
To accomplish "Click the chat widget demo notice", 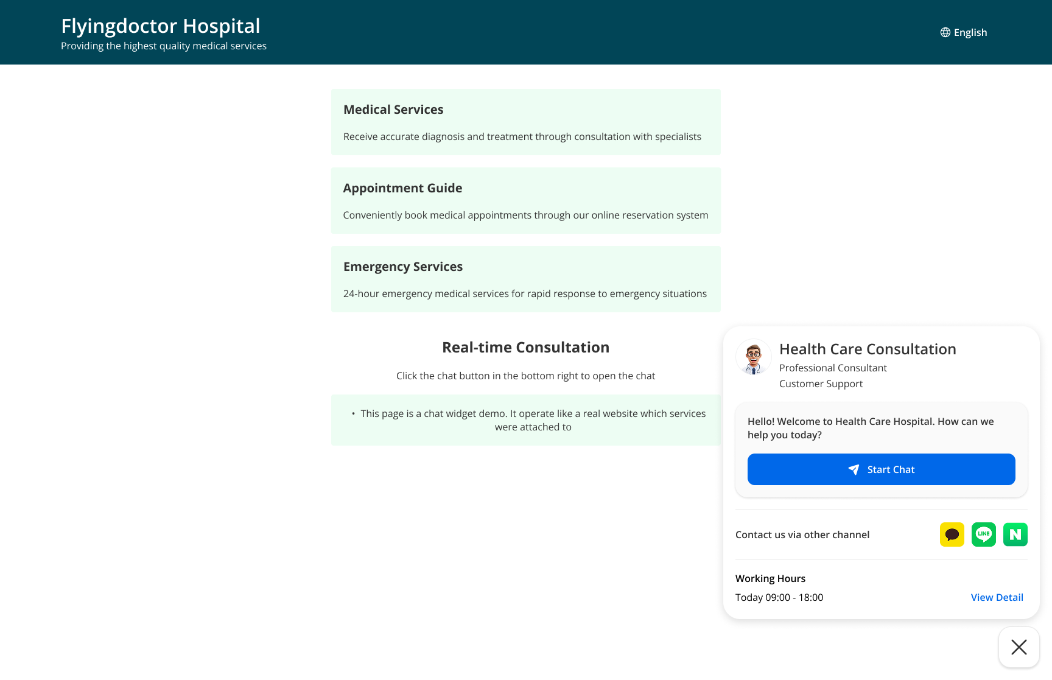I will pyautogui.click(x=532, y=420).
